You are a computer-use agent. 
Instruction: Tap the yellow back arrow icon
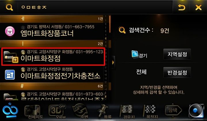[x=181, y=7]
